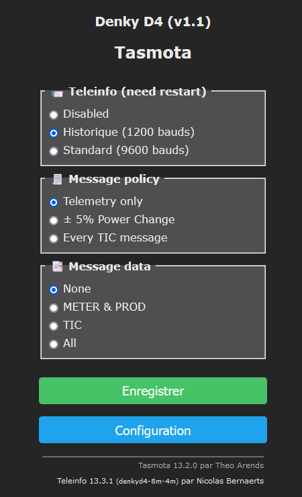The height and width of the screenshot is (497, 302).
Task: Open the blue Configuration button
Action: tap(153, 430)
